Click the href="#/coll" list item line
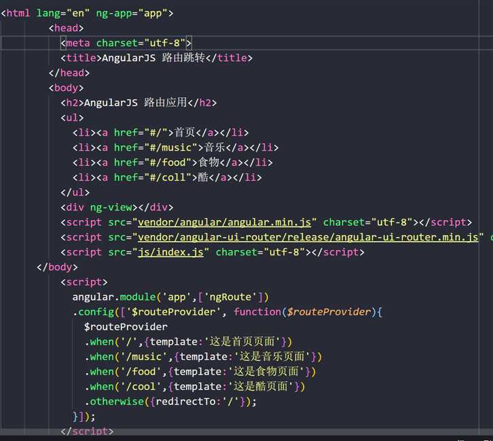This screenshot has width=493, height=441. (x=167, y=177)
